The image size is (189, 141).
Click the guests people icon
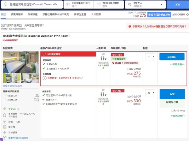point(129,5)
